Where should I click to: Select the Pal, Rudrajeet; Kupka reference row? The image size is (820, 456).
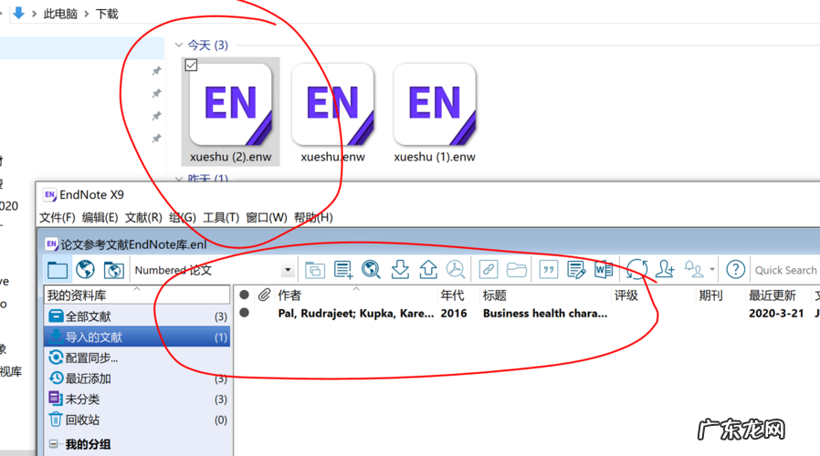[527, 314]
